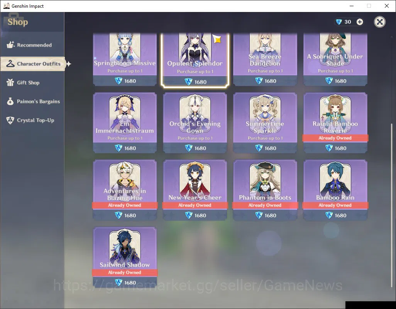Click the gift box icon
The height and width of the screenshot is (309, 396).
pyautogui.click(x=10, y=82)
